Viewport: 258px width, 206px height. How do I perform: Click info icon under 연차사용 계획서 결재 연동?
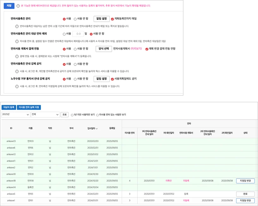[x=17, y=56]
